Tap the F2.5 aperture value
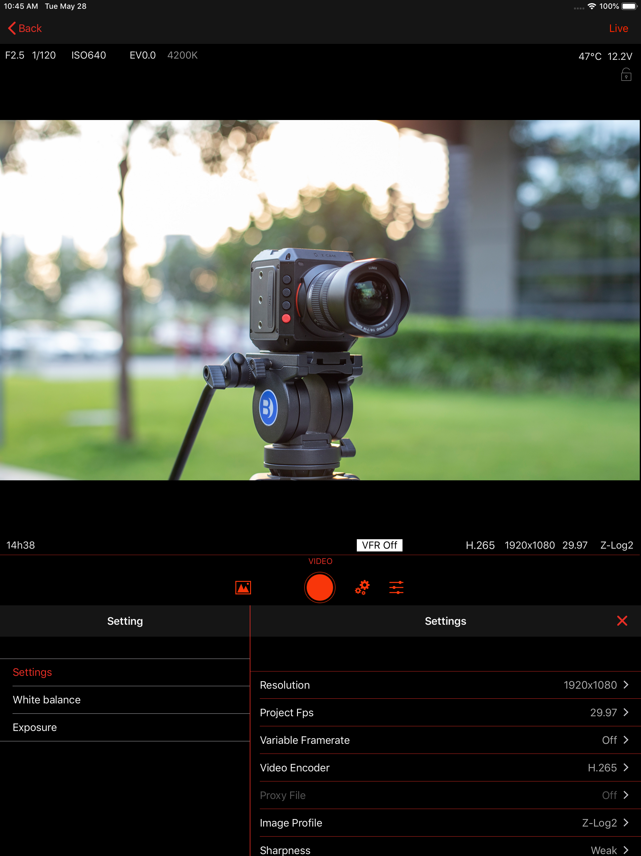The image size is (641, 856). click(14, 55)
